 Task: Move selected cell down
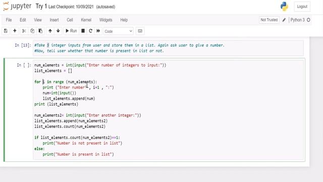[58, 31]
